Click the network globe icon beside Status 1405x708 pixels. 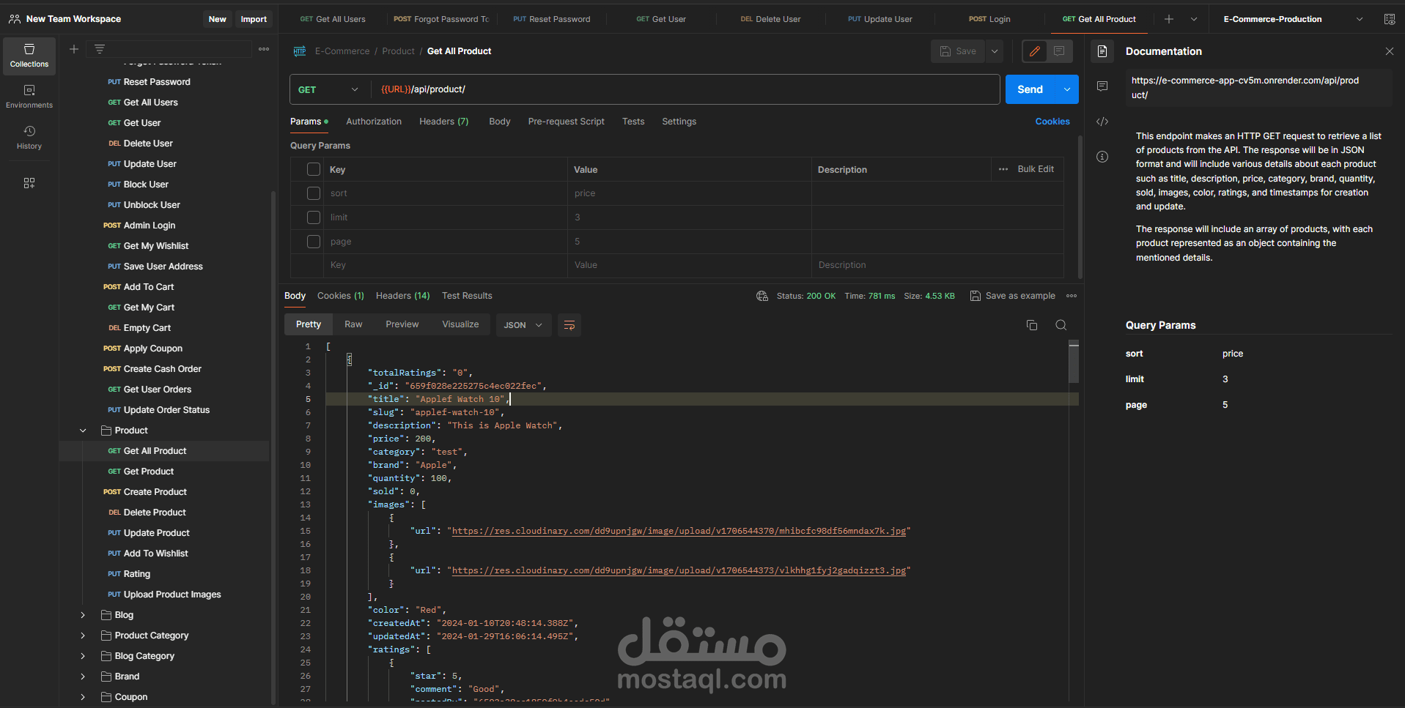tap(762, 296)
